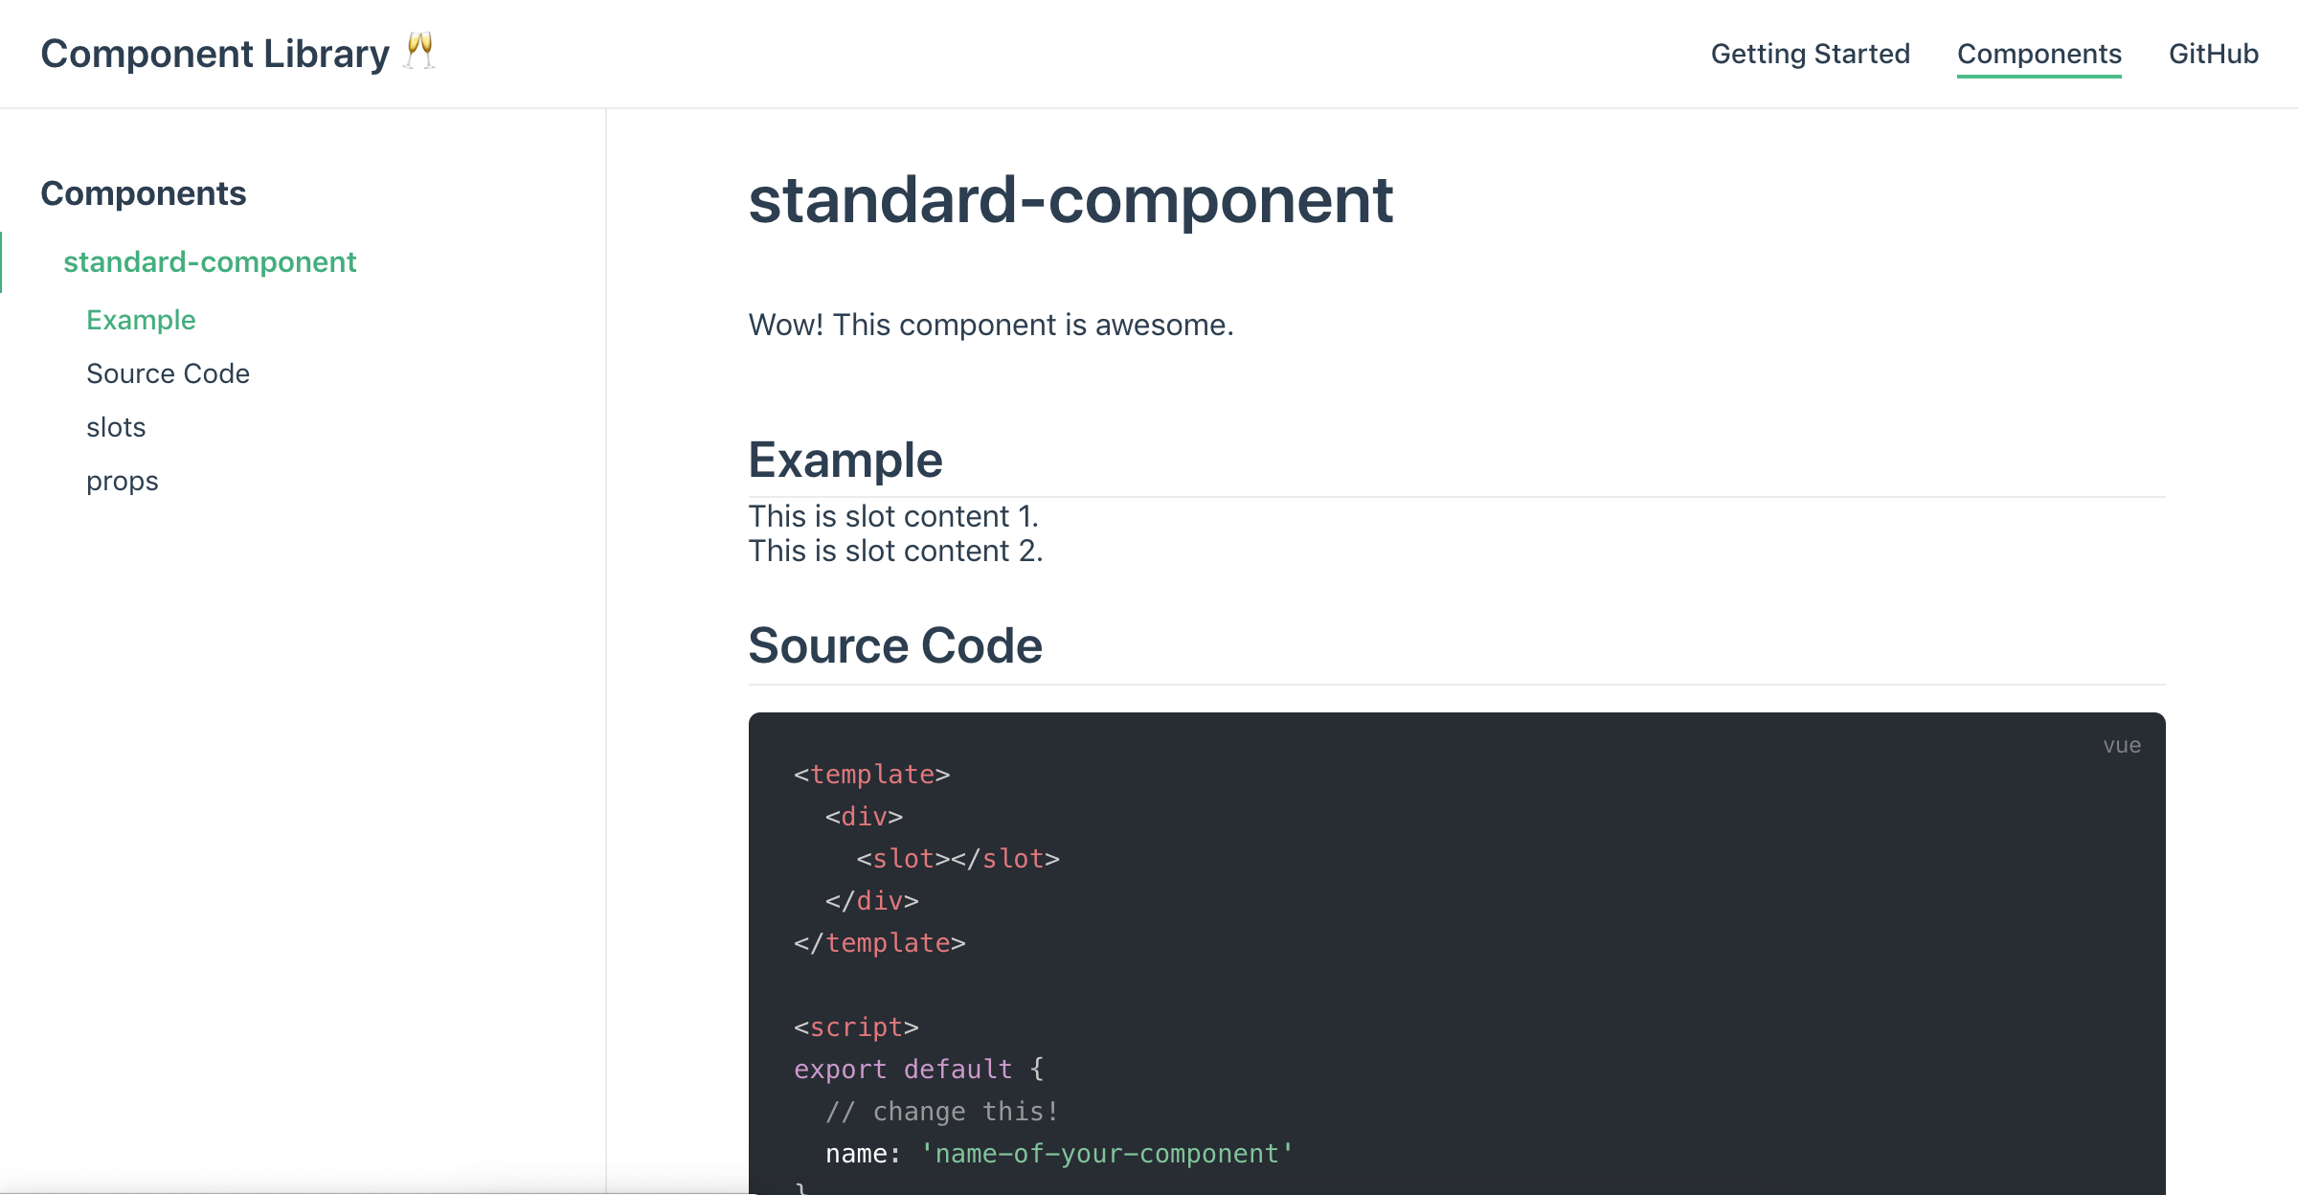Click the 'Wow! This component is awesome.' text
Screen dimensions: 2298x1195
(x=990, y=326)
